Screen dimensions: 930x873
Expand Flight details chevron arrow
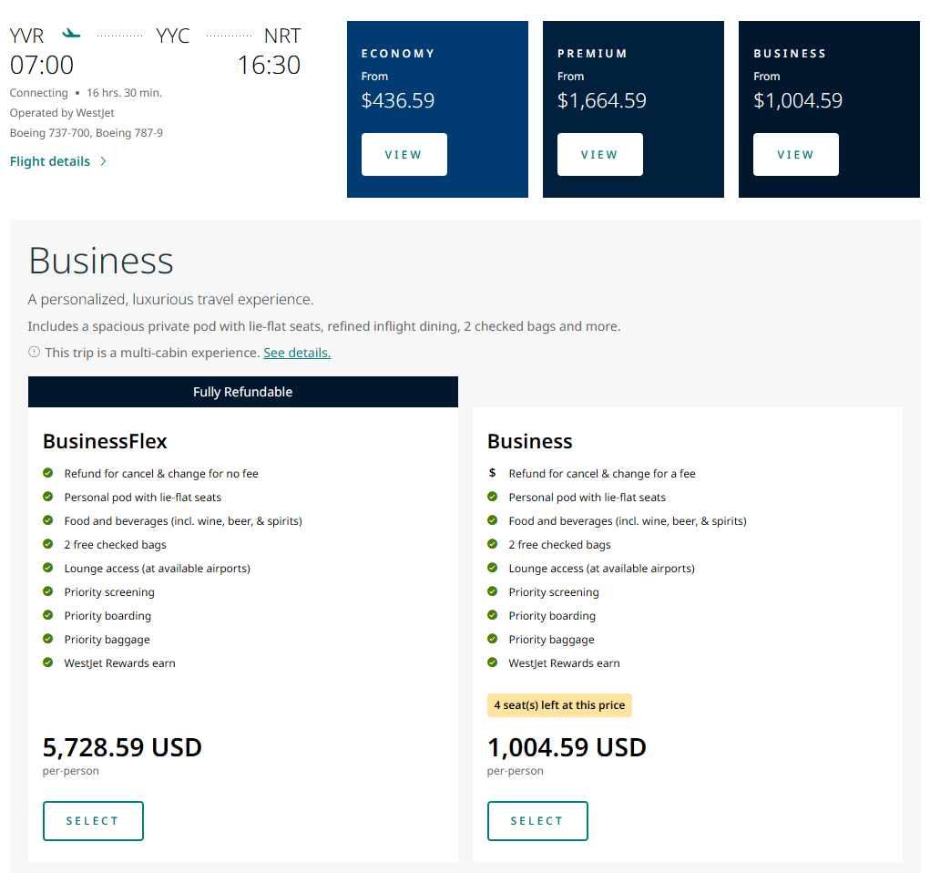[103, 161]
